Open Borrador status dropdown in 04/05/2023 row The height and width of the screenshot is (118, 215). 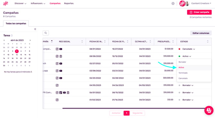(188, 85)
